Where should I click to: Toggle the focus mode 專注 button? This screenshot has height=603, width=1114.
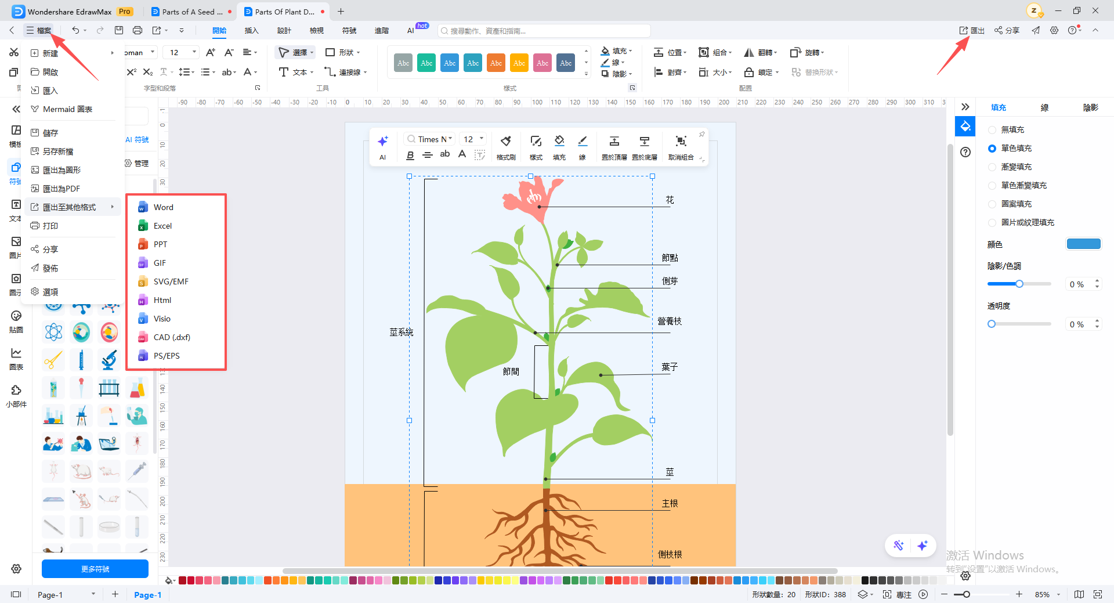click(898, 594)
